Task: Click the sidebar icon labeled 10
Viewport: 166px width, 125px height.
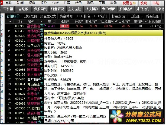Action: (2, 66)
